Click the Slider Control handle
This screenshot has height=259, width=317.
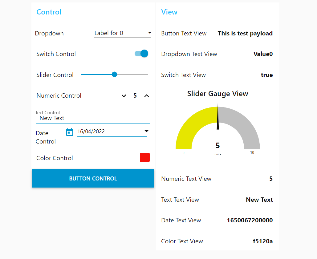click(114, 74)
